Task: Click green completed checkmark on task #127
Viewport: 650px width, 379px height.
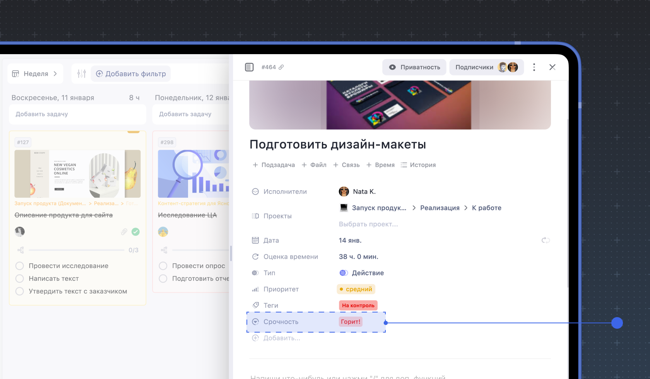Action: coord(135,232)
